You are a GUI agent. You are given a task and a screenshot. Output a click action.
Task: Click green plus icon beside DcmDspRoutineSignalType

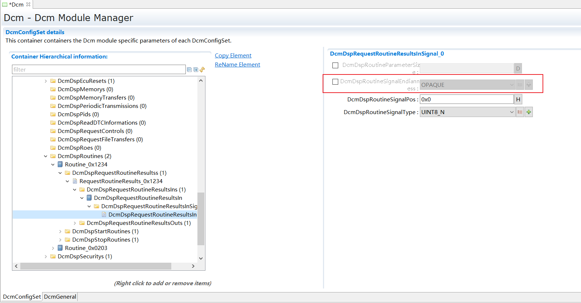529,112
